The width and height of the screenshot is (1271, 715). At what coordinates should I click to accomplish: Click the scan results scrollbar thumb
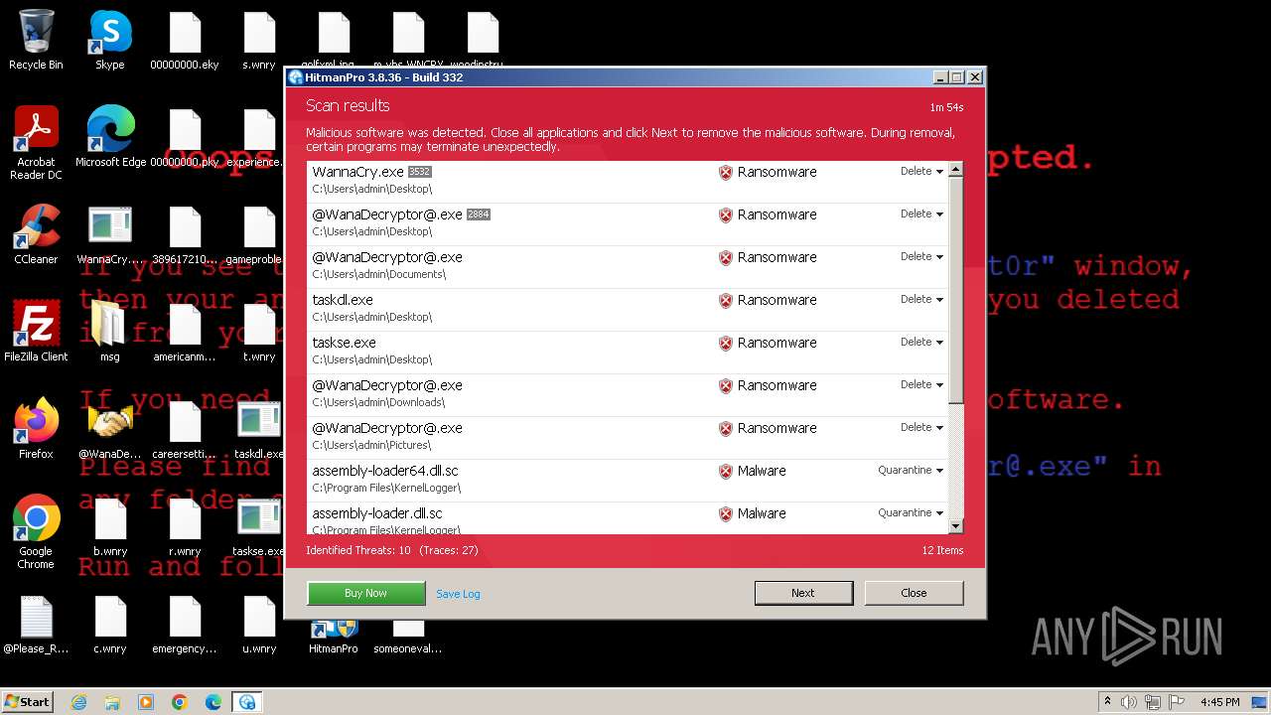point(955,291)
